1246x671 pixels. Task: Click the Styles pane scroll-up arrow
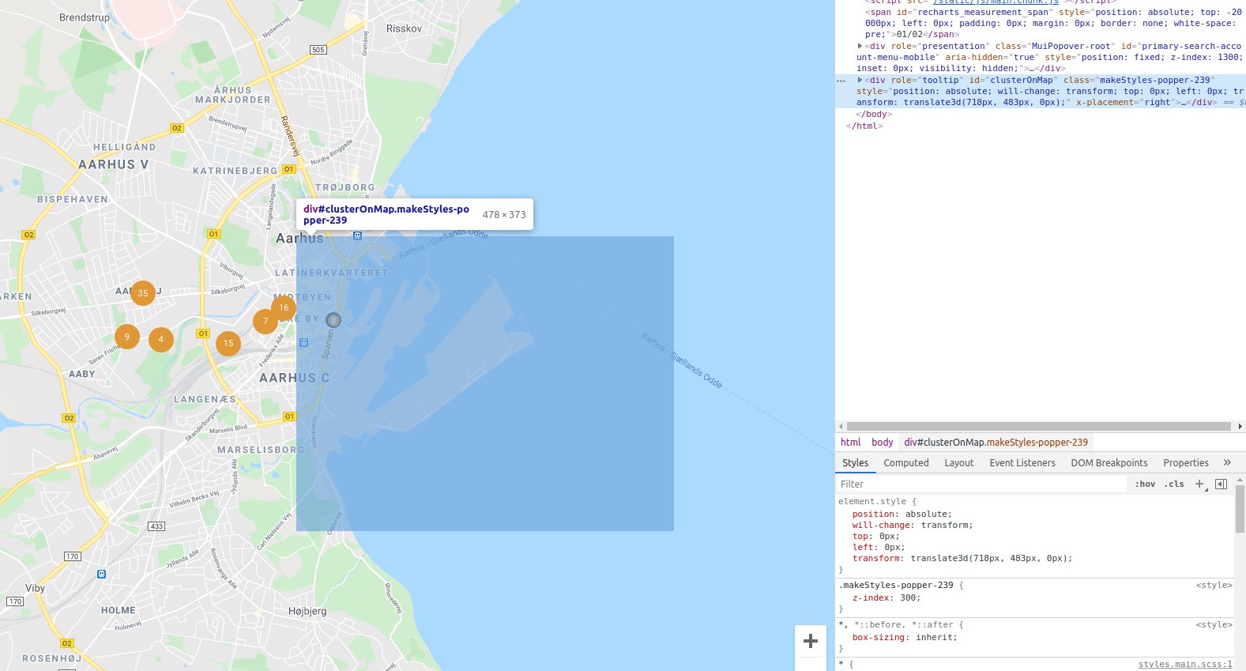[1240, 479]
